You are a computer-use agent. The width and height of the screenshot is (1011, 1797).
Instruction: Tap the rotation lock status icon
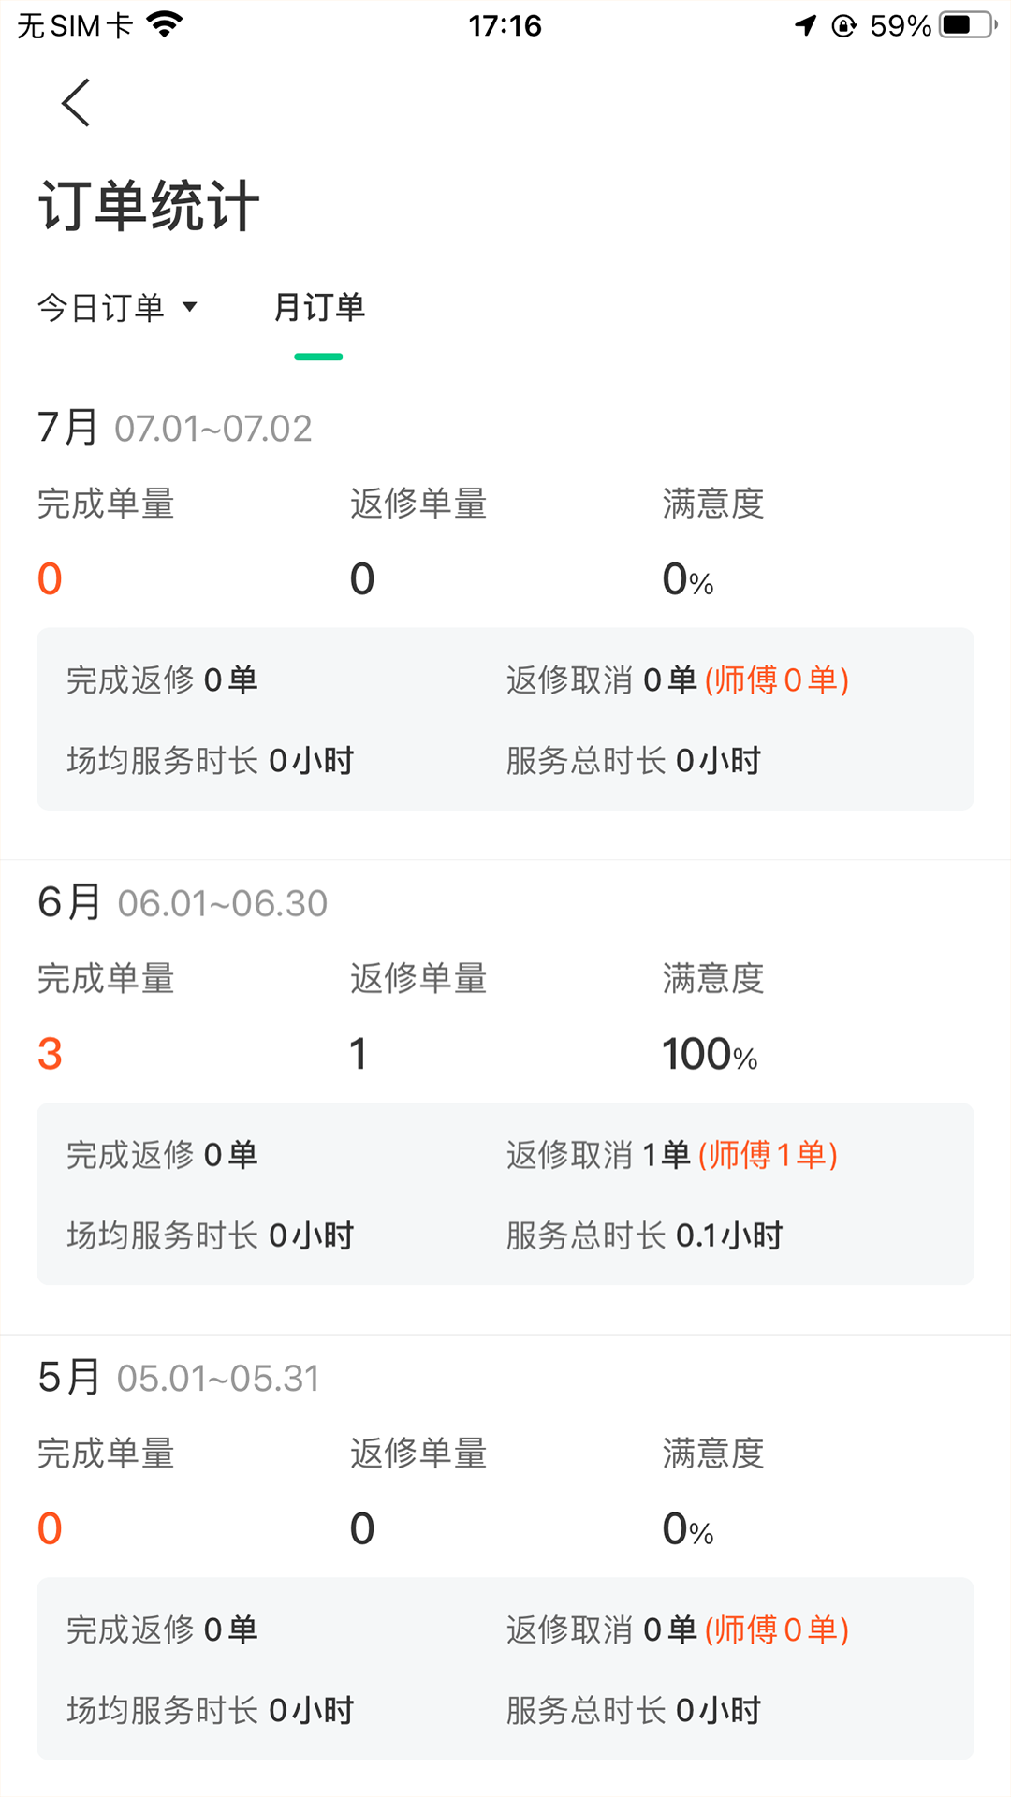point(843,25)
